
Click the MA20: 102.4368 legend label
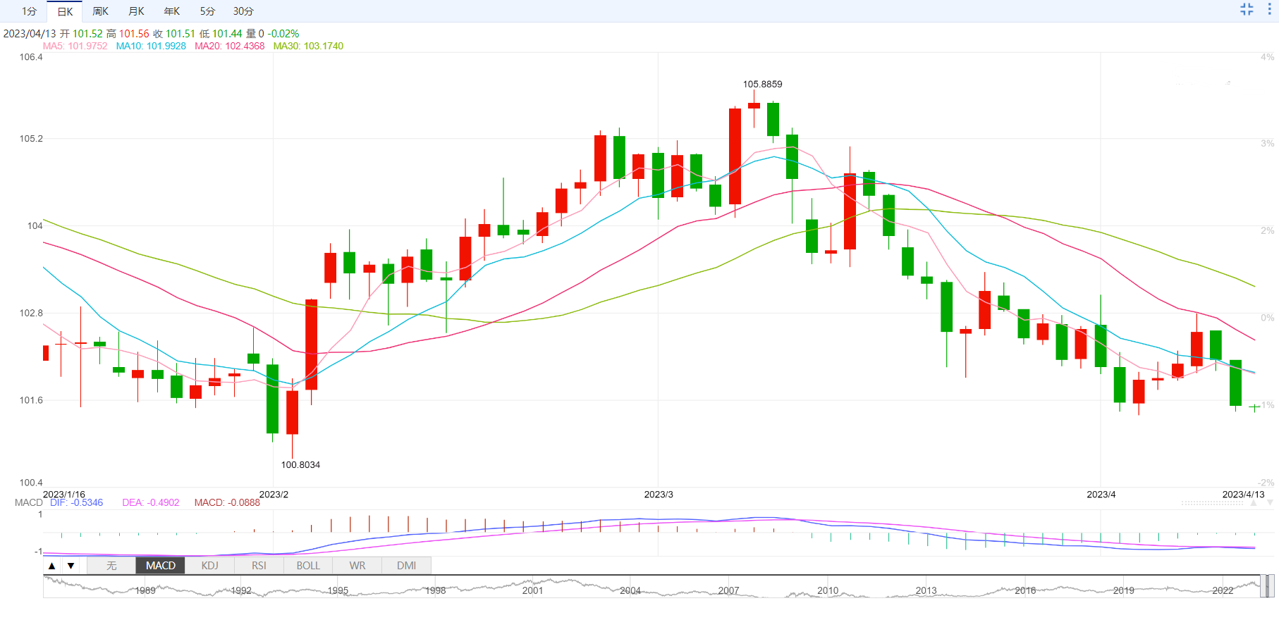tap(230, 46)
